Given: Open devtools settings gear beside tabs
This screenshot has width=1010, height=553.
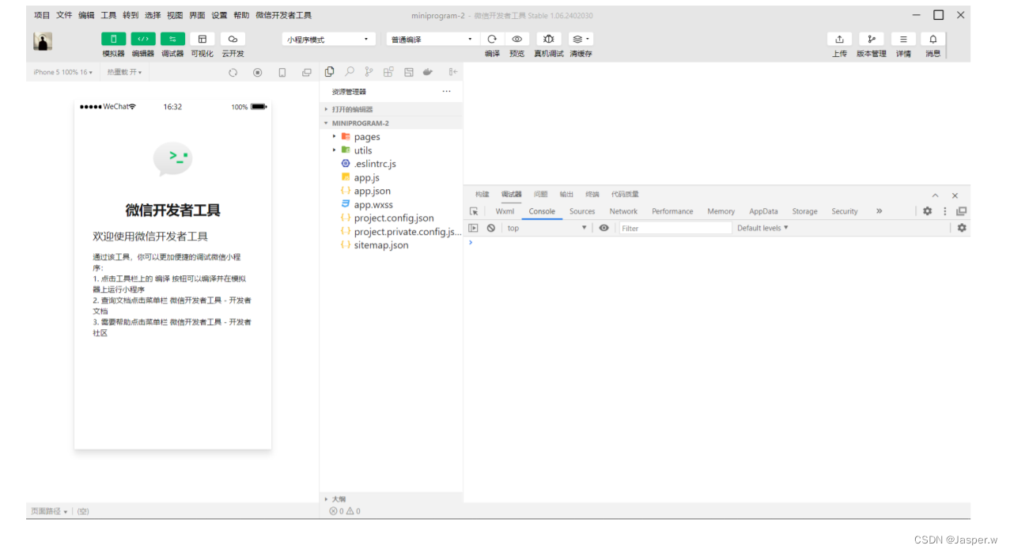Looking at the screenshot, I should click(x=927, y=211).
